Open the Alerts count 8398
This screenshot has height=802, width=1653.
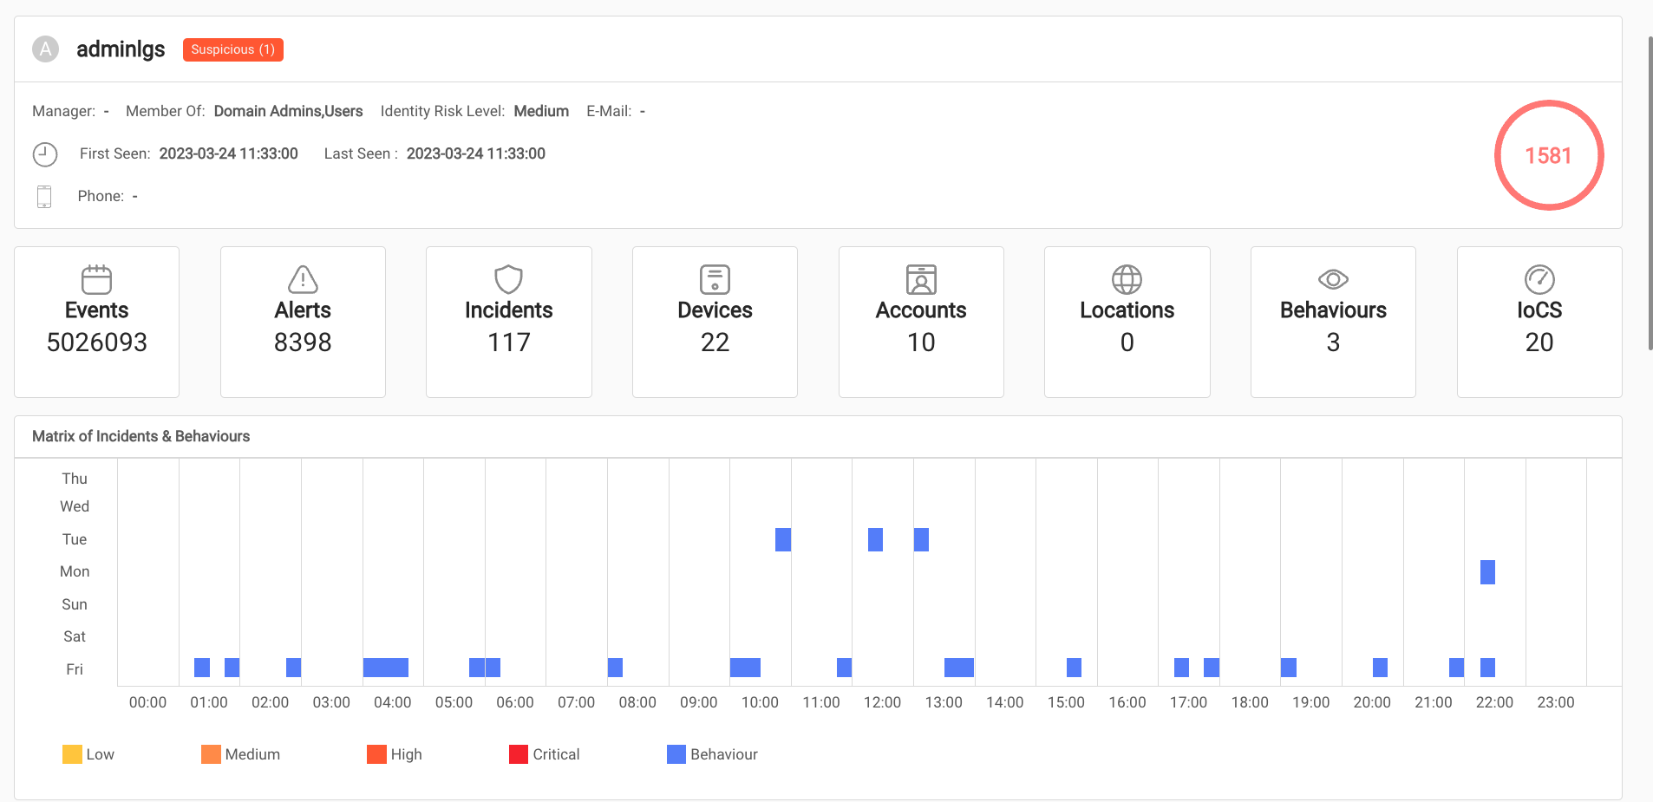click(x=303, y=342)
